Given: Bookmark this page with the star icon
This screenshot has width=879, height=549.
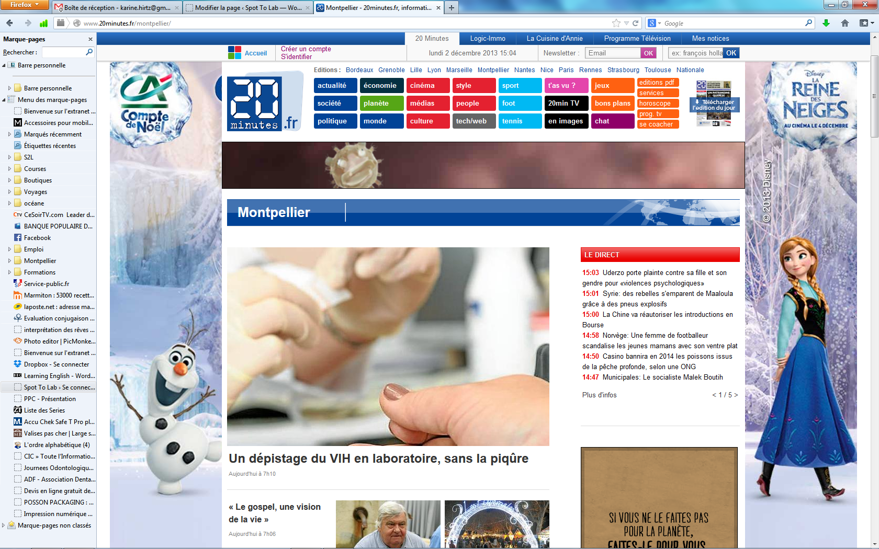Looking at the screenshot, I should tap(616, 23).
